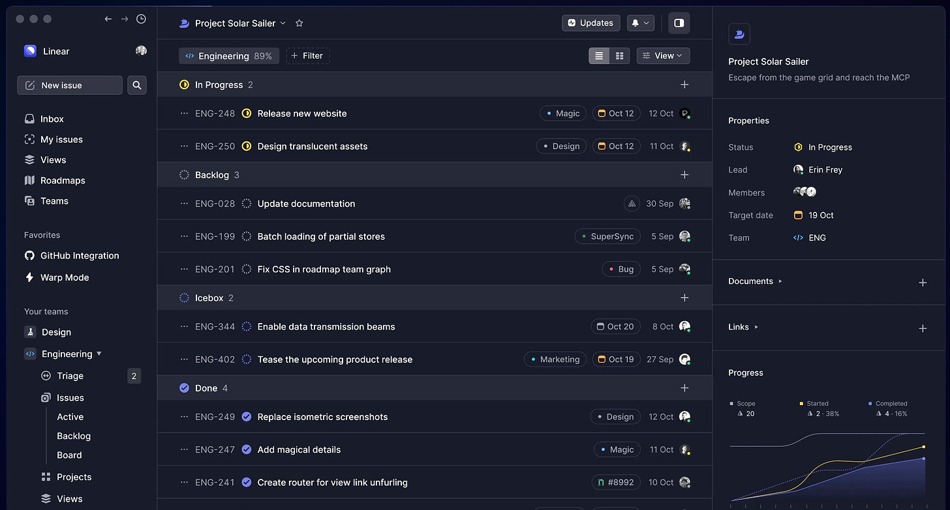Switch to board layout view
The image size is (950, 510).
[x=619, y=55]
